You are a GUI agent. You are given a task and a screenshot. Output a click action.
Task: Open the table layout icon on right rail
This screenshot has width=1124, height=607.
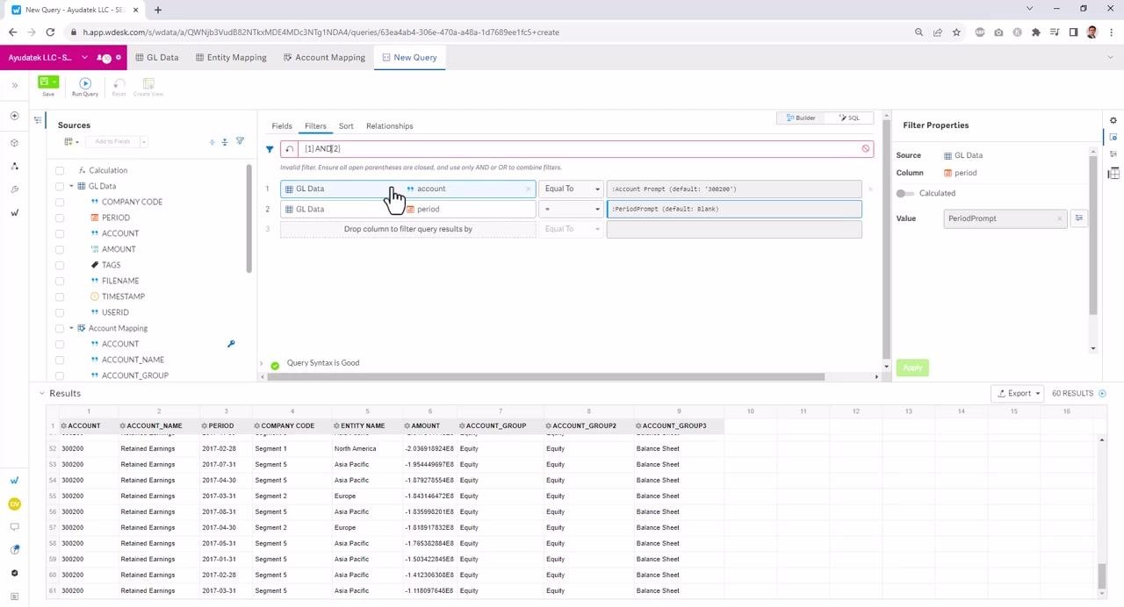click(x=1113, y=173)
